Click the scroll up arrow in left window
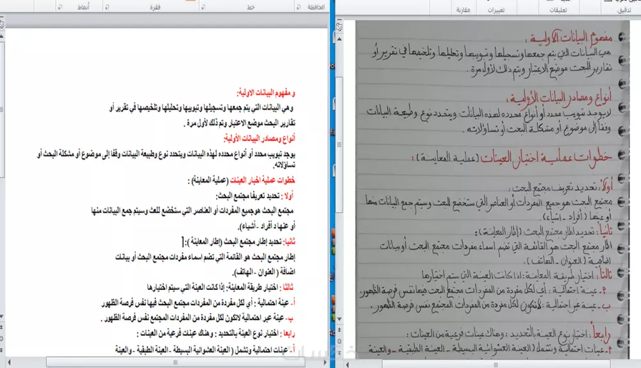641x368 pixels. click(x=2, y=37)
